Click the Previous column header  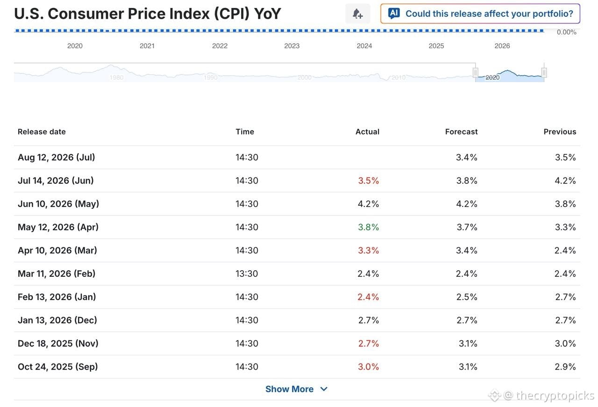click(x=560, y=132)
